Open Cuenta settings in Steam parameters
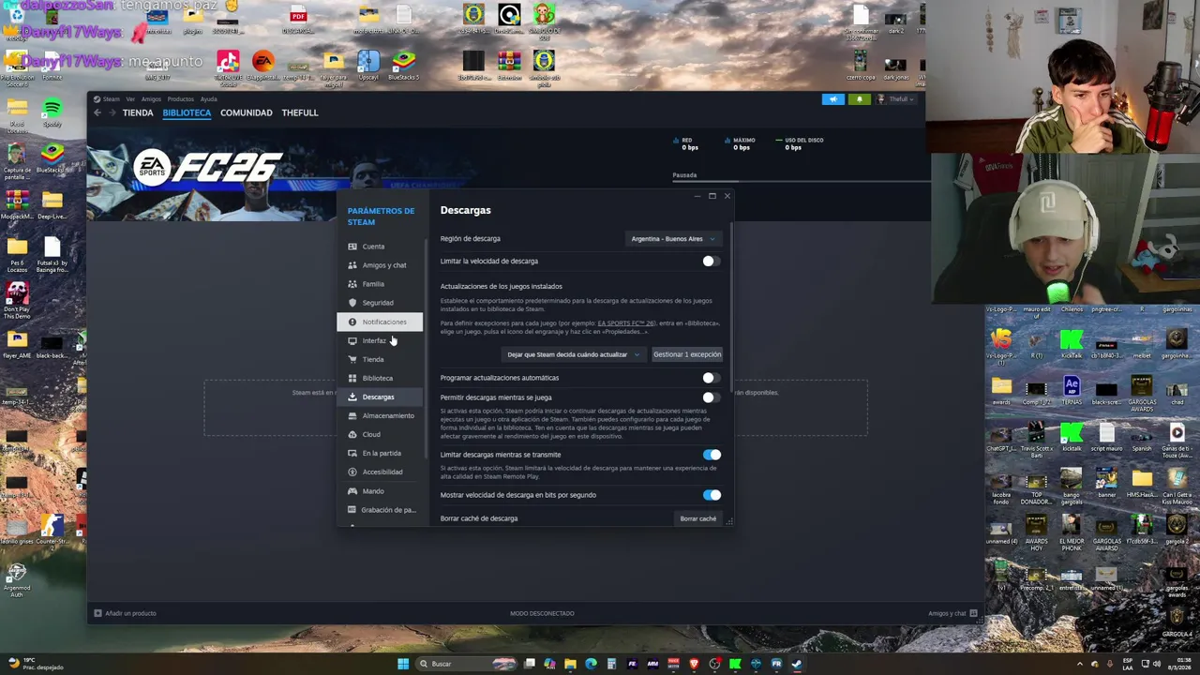Viewport: 1200px width, 675px height. [379, 247]
